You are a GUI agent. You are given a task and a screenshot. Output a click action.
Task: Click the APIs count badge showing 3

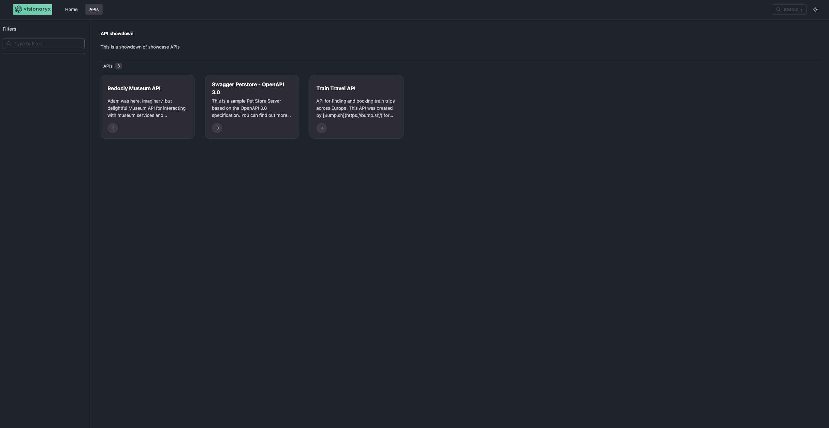pyautogui.click(x=118, y=66)
